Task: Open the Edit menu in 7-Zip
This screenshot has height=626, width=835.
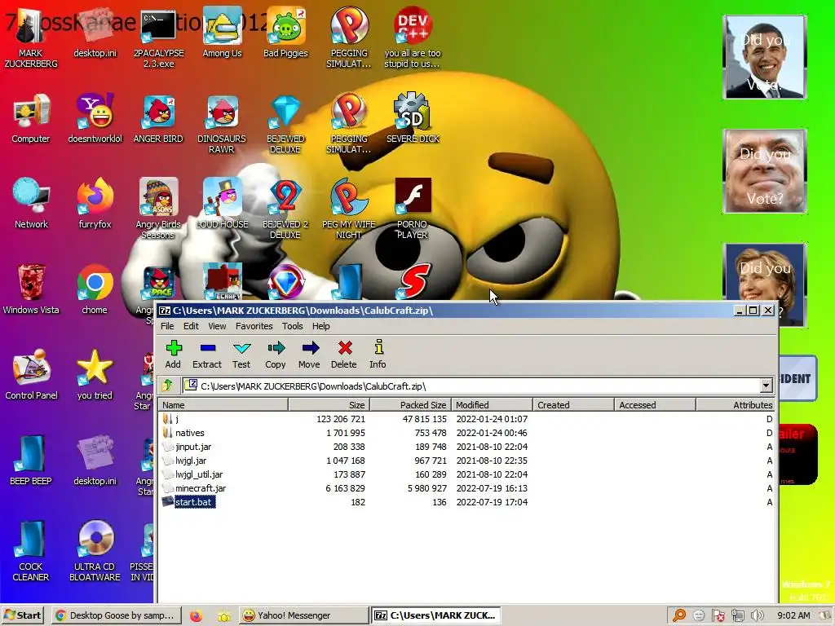Action: [x=191, y=326]
